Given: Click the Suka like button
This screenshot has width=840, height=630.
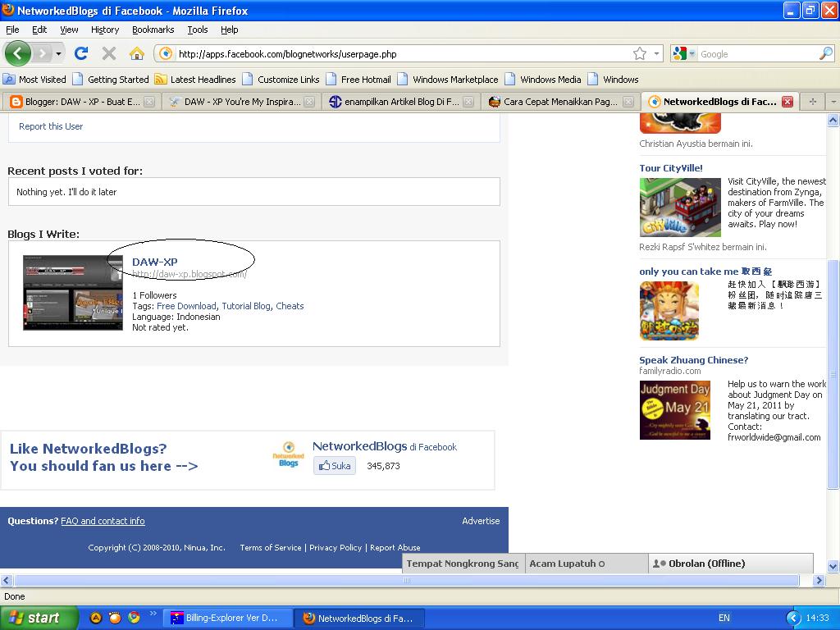Looking at the screenshot, I should [x=335, y=466].
